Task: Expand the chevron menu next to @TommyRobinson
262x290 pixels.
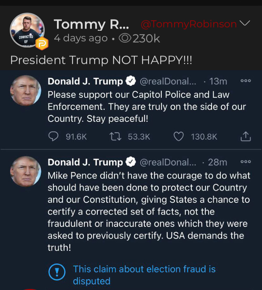Action: [246, 24]
